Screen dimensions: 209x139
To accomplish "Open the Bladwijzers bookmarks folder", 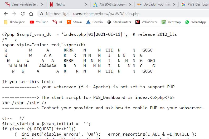I will 15,22.
